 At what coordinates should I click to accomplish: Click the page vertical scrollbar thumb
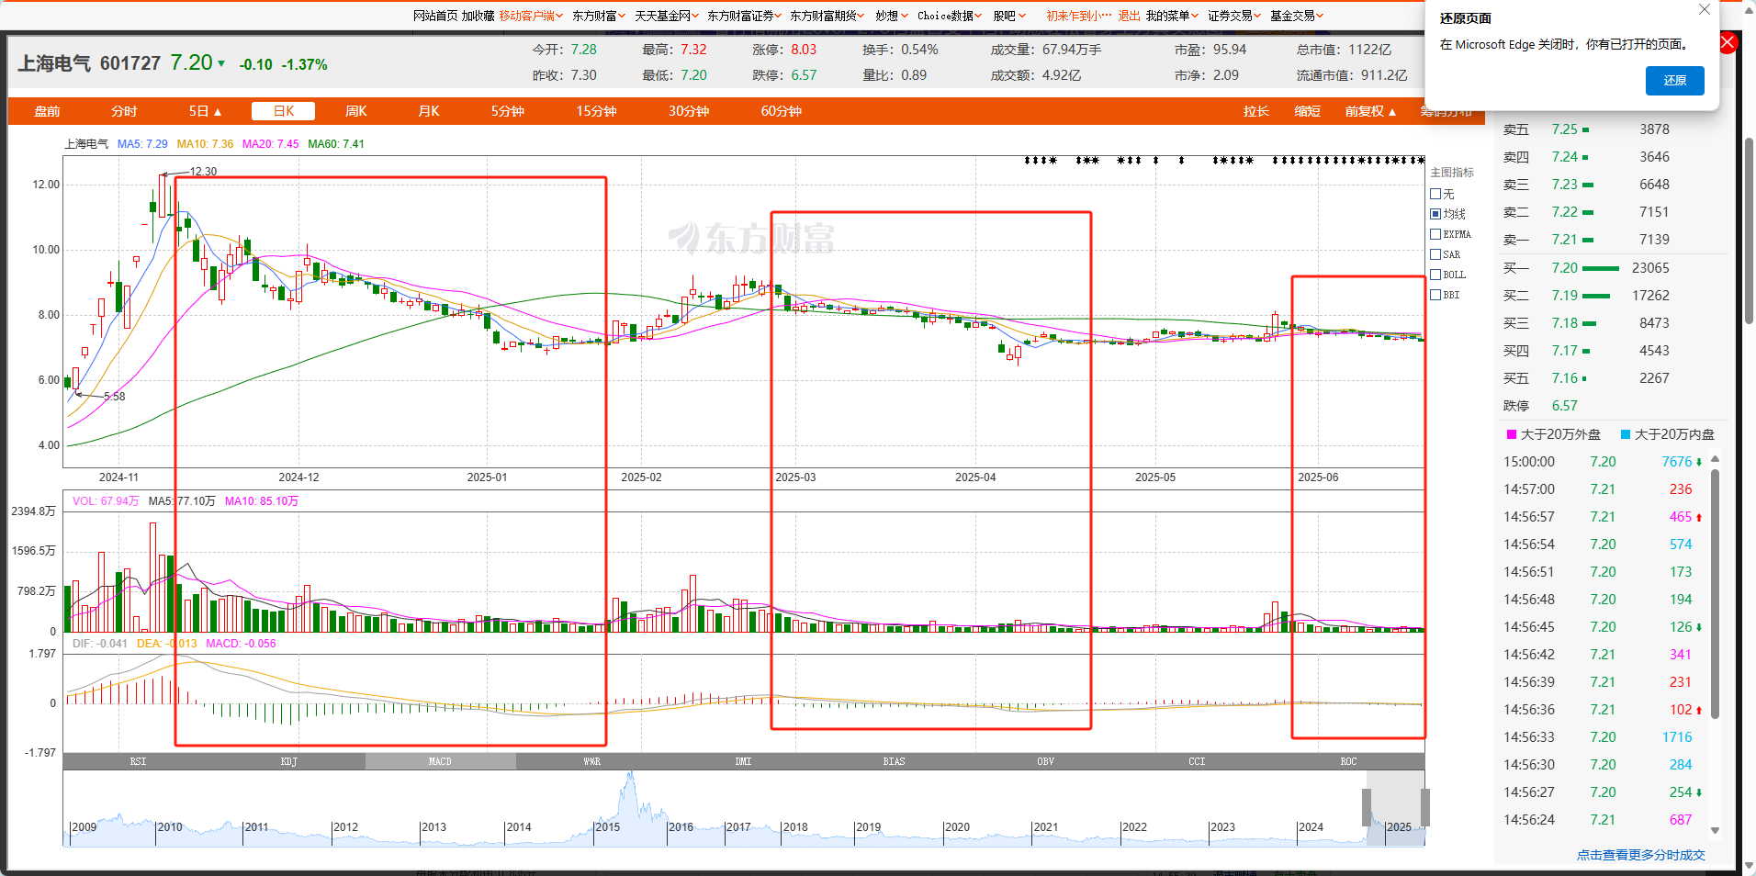coord(1749,230)
